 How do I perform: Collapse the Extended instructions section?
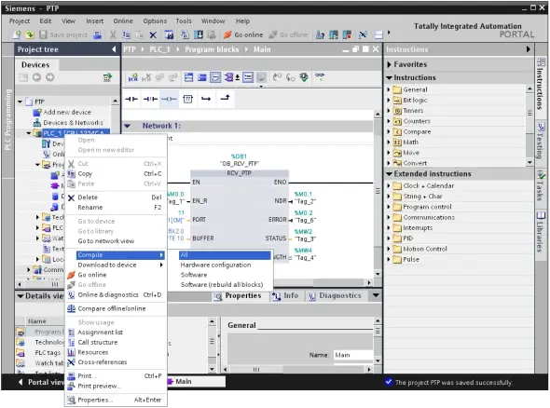pos(389,174)
